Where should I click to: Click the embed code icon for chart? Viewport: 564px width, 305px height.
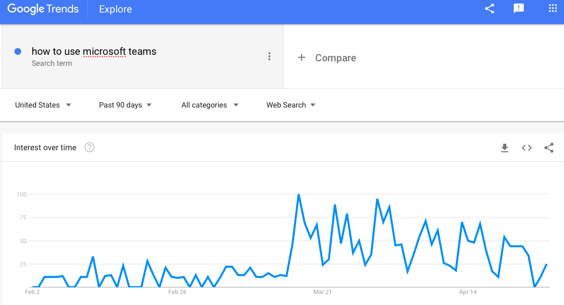[x=527, y=148]
